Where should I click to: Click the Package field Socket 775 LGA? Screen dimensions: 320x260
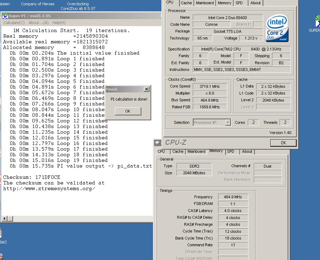[228, 31]
